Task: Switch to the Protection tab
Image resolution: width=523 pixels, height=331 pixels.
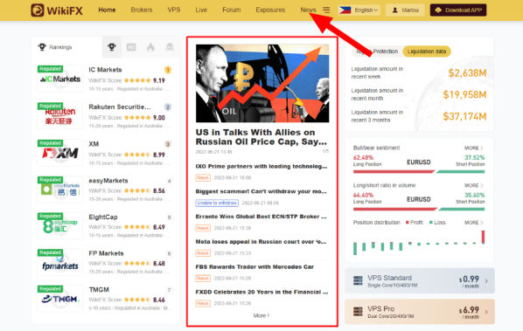Action: click(x=377, y=52)
